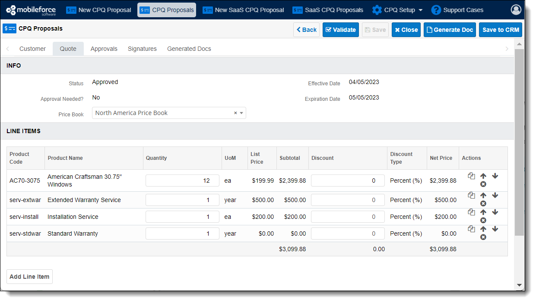Switch to the Customer tab

tap(32, 49)
